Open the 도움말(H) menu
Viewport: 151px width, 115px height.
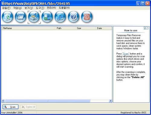(x=64, y=8)
